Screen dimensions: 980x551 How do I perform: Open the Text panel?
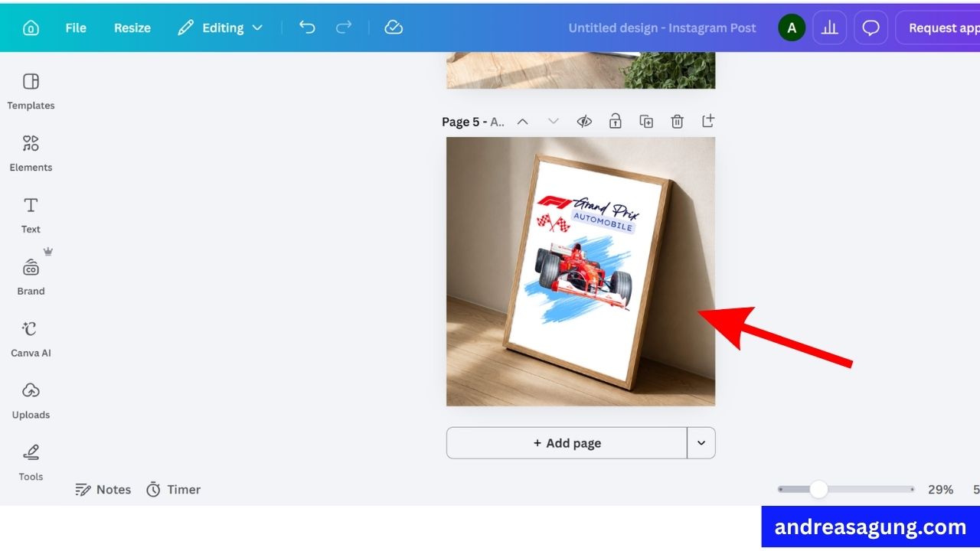(31, 215)
